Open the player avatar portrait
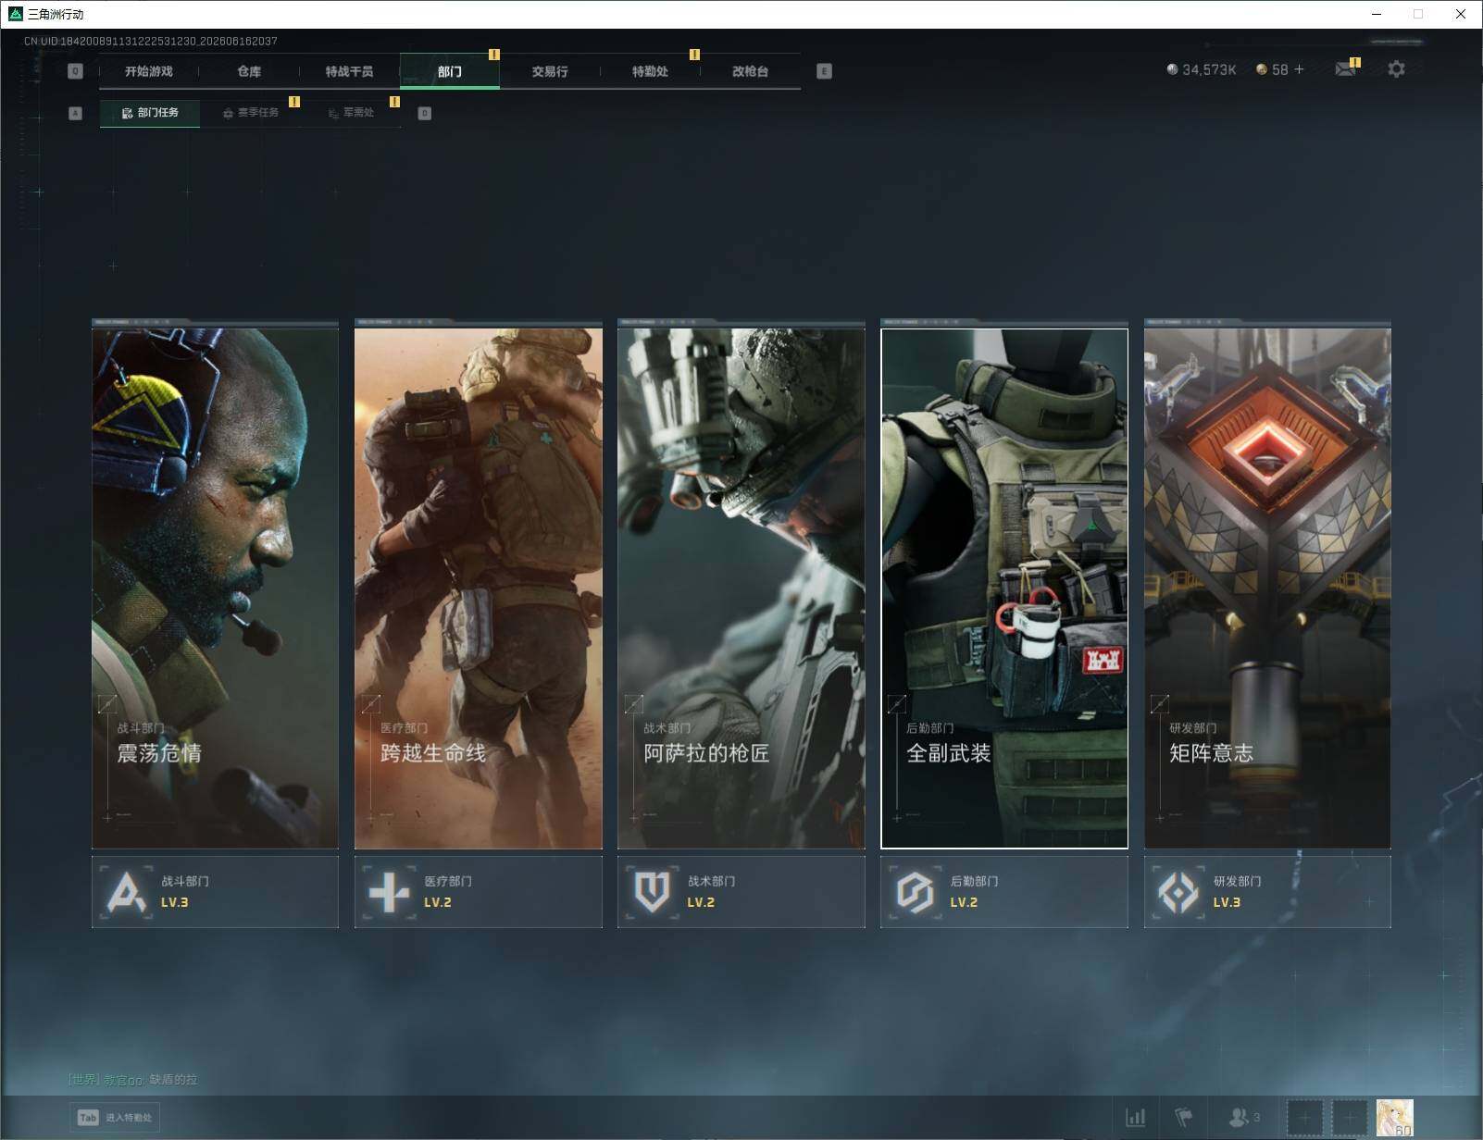The height and width of the screenshot is (1140, 1483). (x=1395, y=1118)
